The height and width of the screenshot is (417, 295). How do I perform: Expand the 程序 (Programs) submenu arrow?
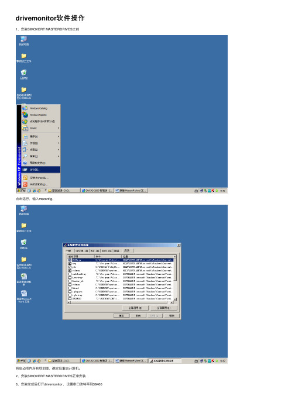point(59,136)
